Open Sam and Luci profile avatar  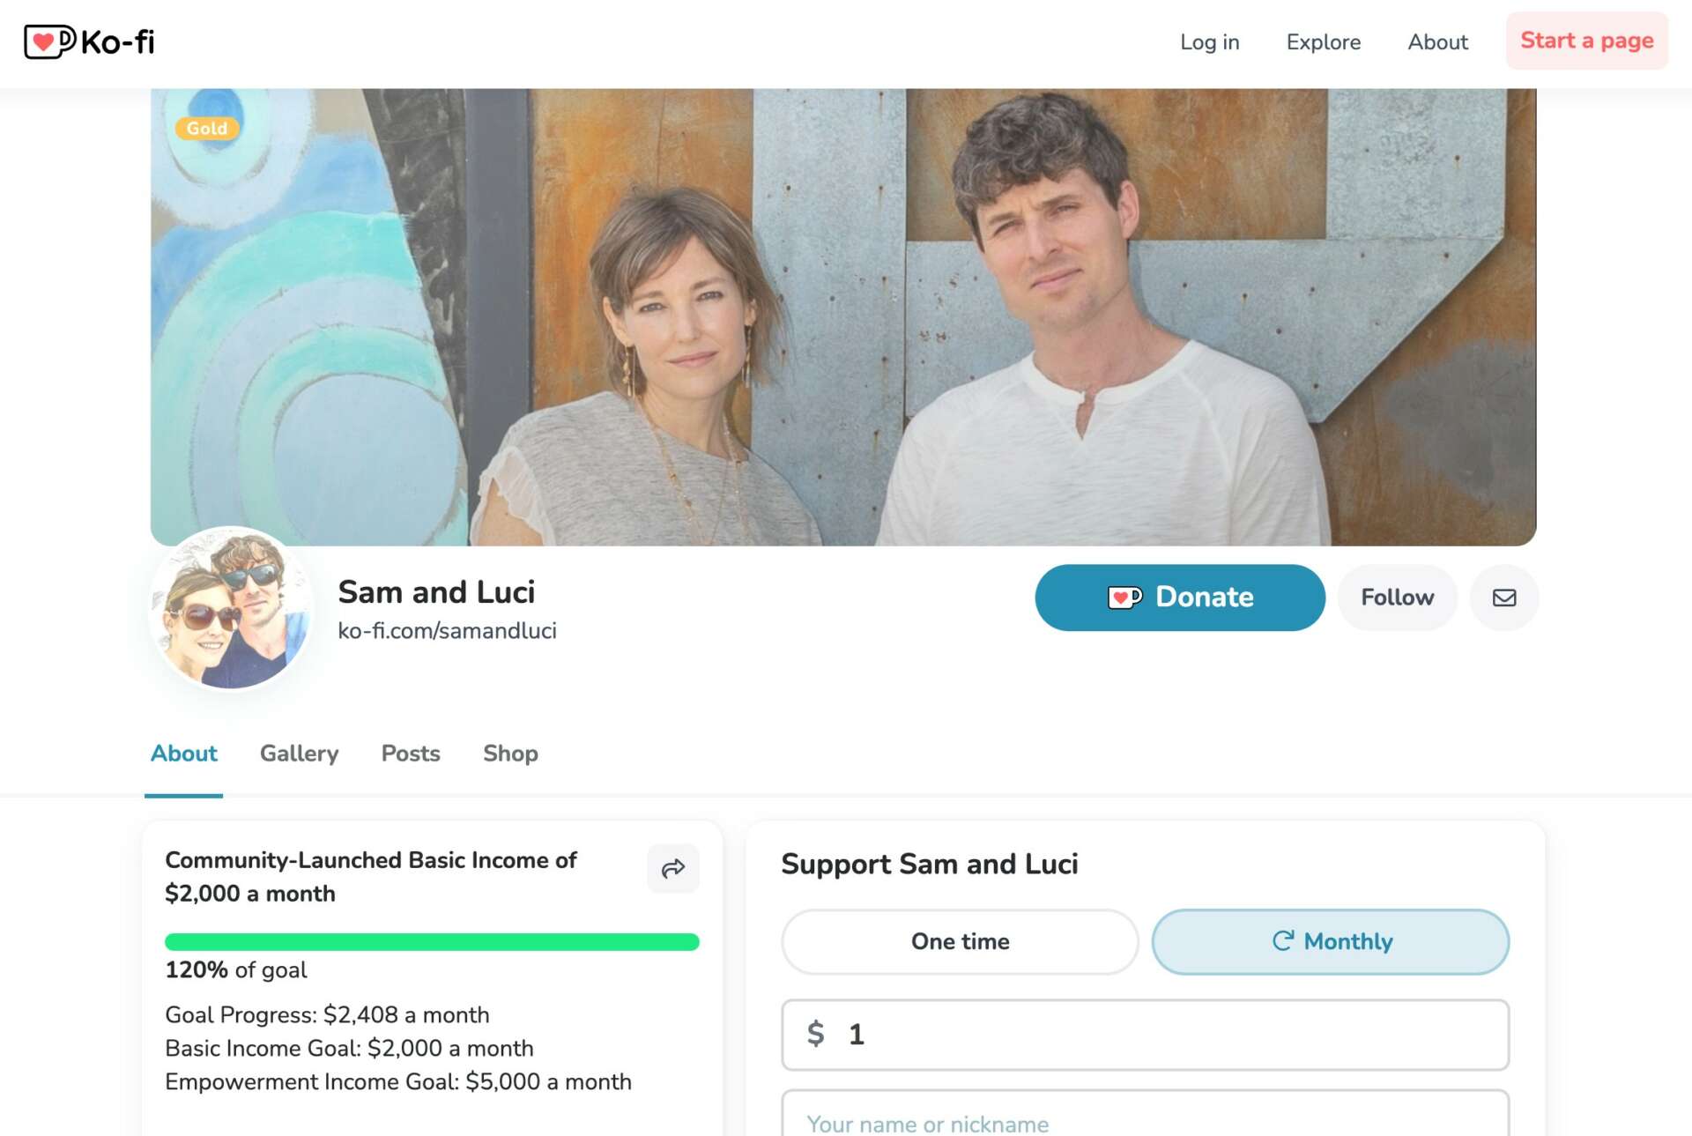[x=232, y=608]
